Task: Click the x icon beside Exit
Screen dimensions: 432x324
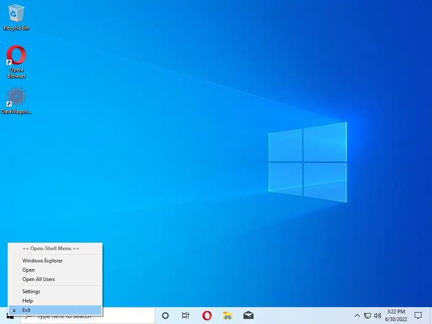Action: click(x=14, y=310)
